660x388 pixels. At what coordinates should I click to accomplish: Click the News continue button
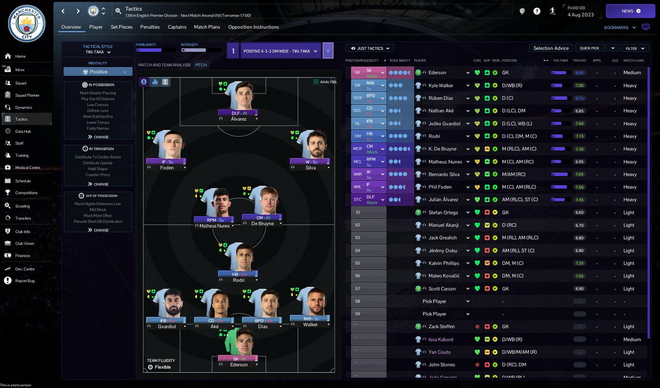pyautogui.click(x=631, y=11)
